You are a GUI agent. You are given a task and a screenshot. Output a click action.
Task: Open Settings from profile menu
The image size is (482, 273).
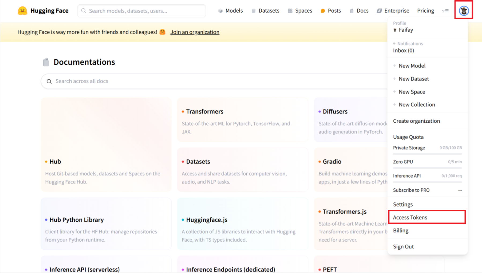click(x=403, y=204)
